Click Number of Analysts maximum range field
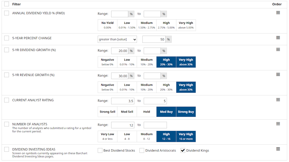 coord(155,125)
